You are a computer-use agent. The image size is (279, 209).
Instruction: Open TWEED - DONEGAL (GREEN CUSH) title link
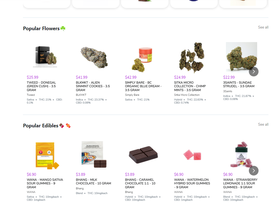tap(41, 86)
